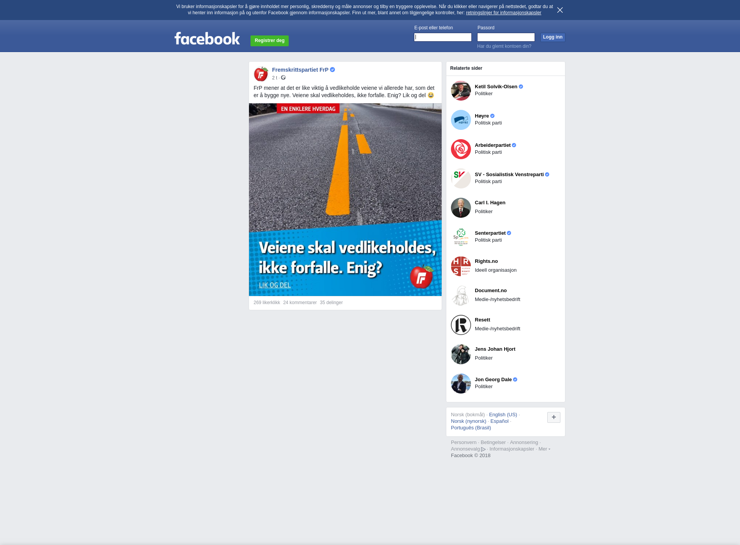Click 24 kommentarer count
The width and height of the screenshot is (740, 545).
300,303
